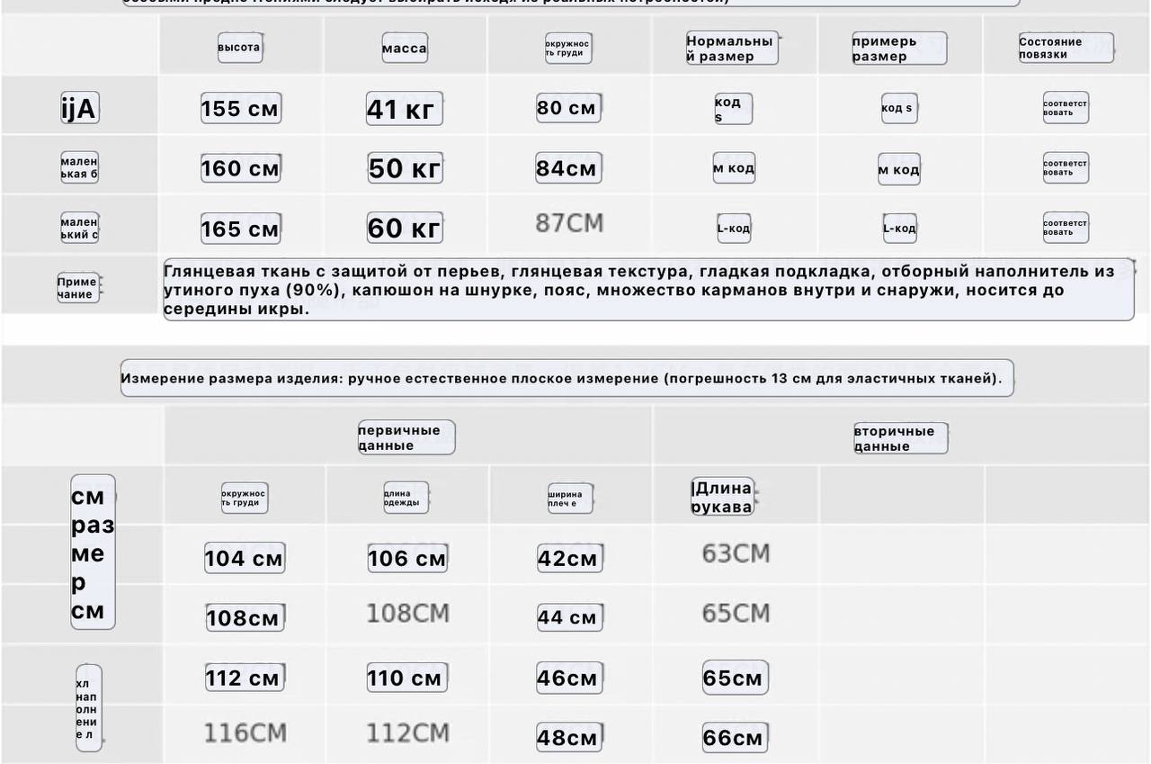Select the '80 см' chest cell
This screenshot has width=1151, height=764.
click(x=568, y=108)
